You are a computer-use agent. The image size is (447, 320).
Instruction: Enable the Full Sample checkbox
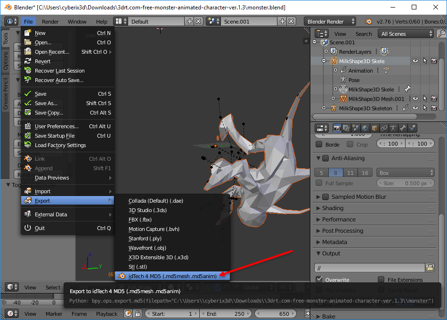point(319,183)
